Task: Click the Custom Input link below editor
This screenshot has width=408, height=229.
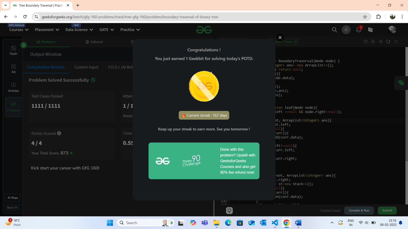Action: (330, 210)
